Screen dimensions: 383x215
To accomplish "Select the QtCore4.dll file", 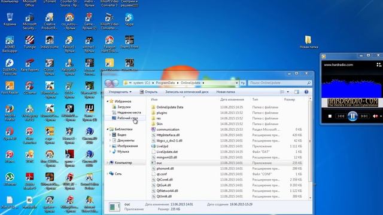I will click(x=165, y=180).
